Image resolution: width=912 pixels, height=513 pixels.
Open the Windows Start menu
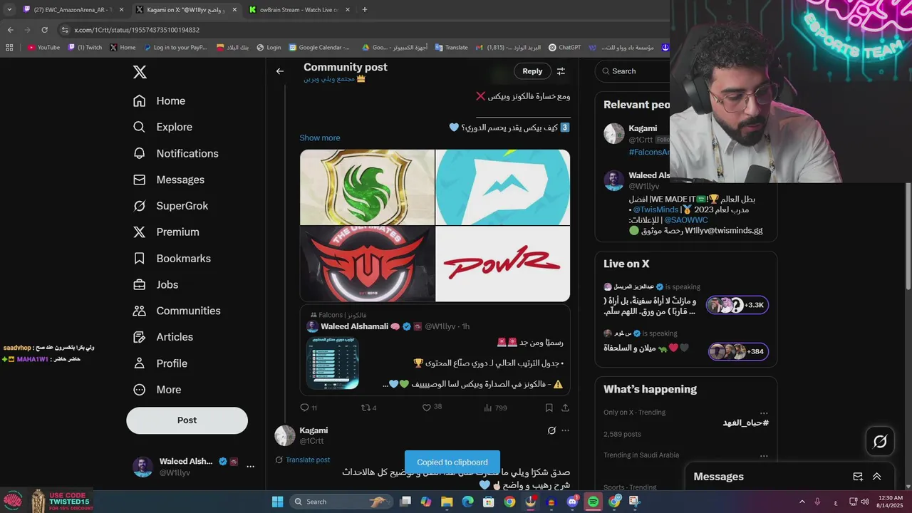(278, 502)
